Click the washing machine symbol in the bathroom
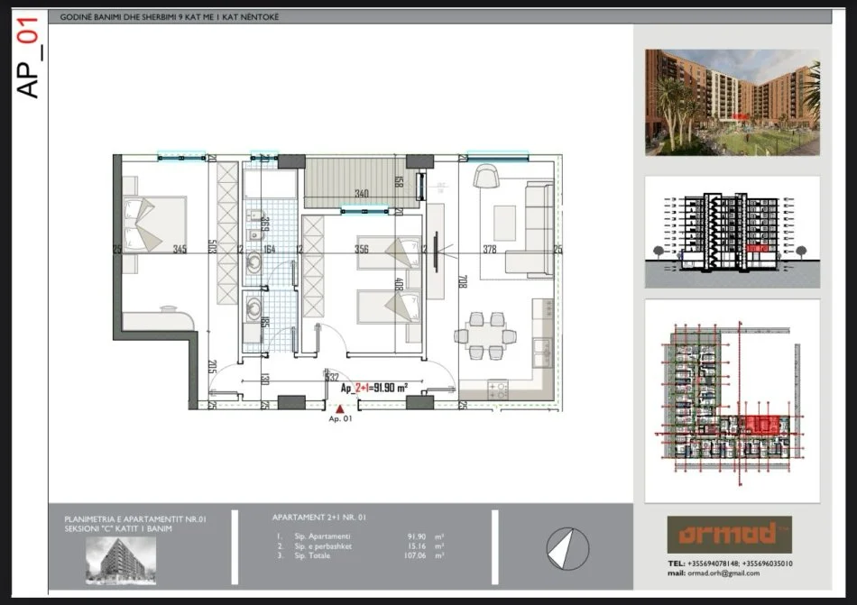Image resolution: width=857 pixels, height=605 pixels. (253, 309)
